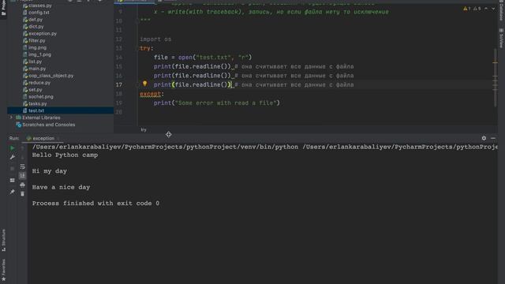Click first print(file.readline()) on line 15
The image size is (505, 284).
(193, 66)
